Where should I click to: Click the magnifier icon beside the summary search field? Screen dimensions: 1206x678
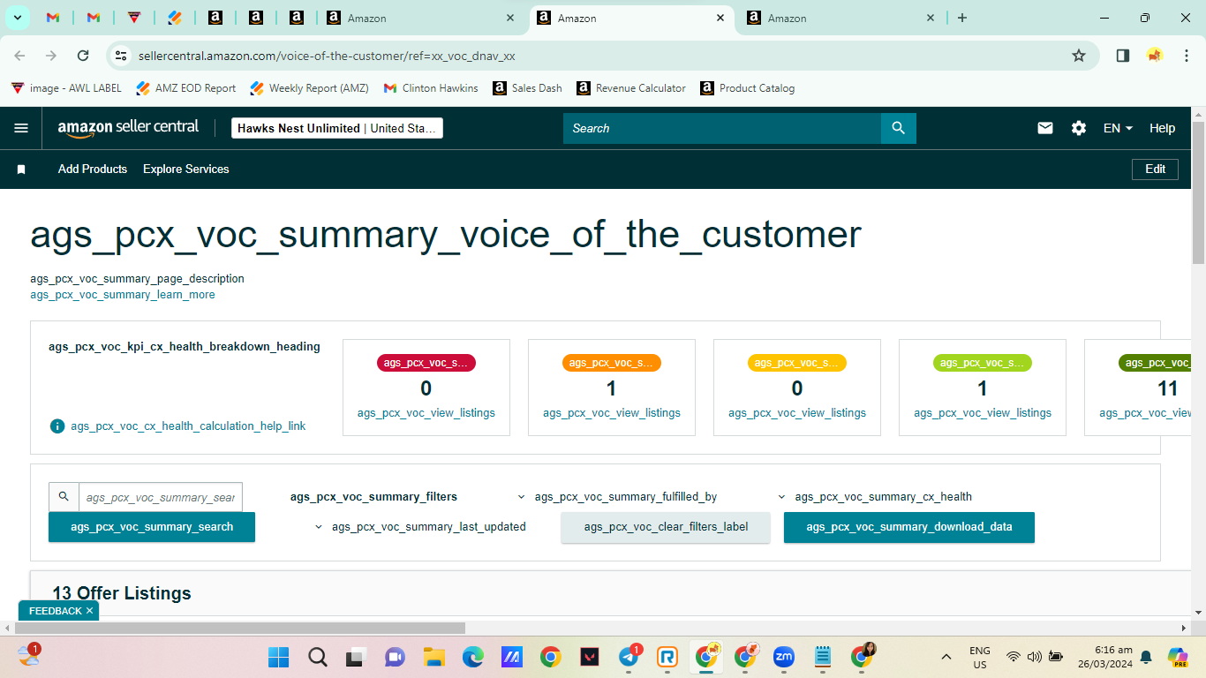tap(64, 497)
